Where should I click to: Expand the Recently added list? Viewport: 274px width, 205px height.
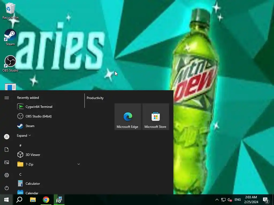point(24,135)
